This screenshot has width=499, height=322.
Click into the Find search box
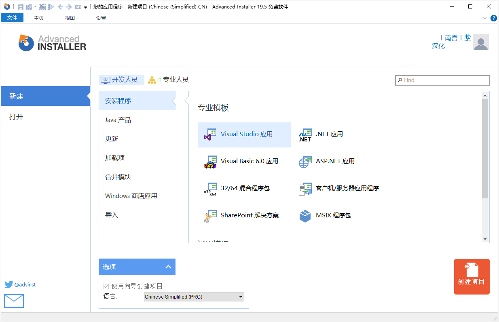(442, 80)
